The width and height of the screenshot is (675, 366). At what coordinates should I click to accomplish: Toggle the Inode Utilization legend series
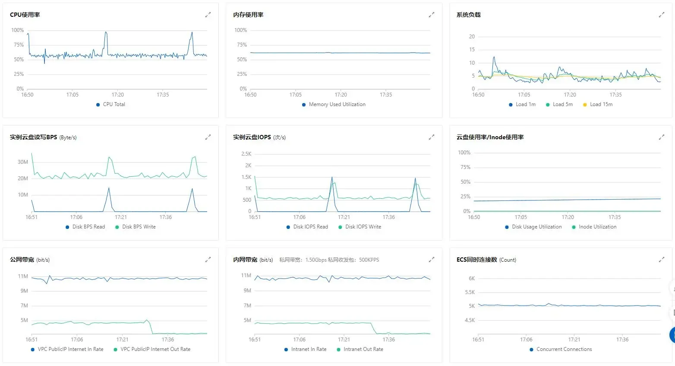[x=594, y=227]
